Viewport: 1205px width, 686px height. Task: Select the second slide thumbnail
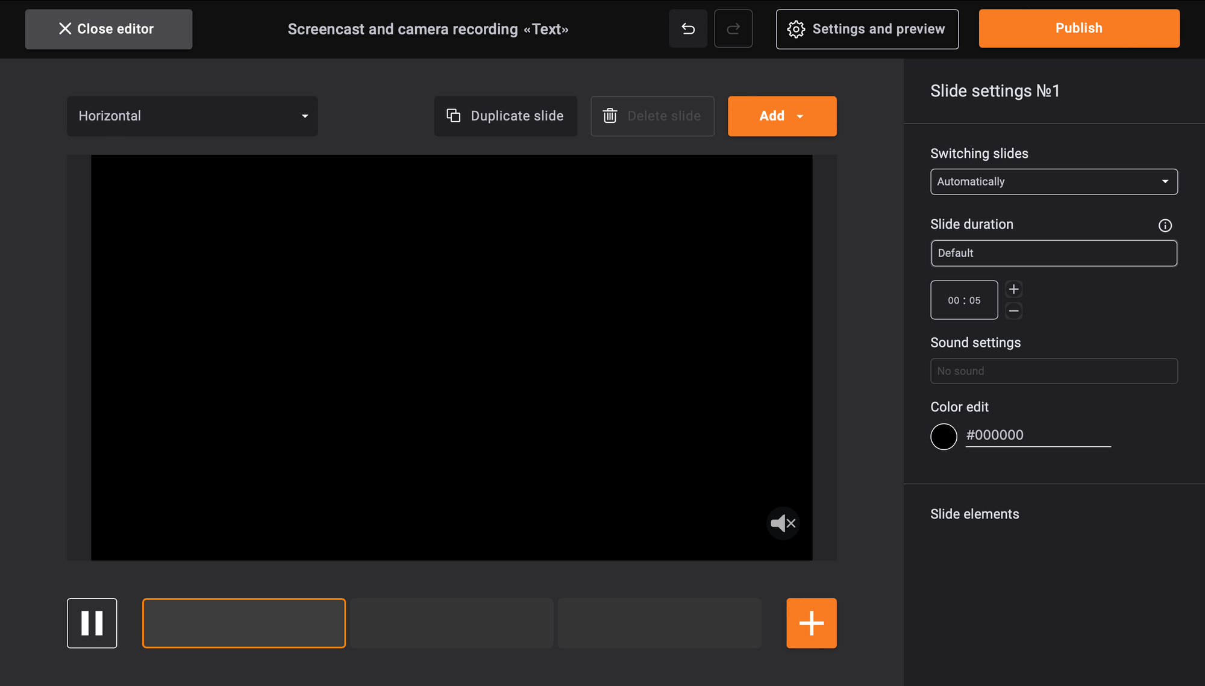[x=451, y=623]
